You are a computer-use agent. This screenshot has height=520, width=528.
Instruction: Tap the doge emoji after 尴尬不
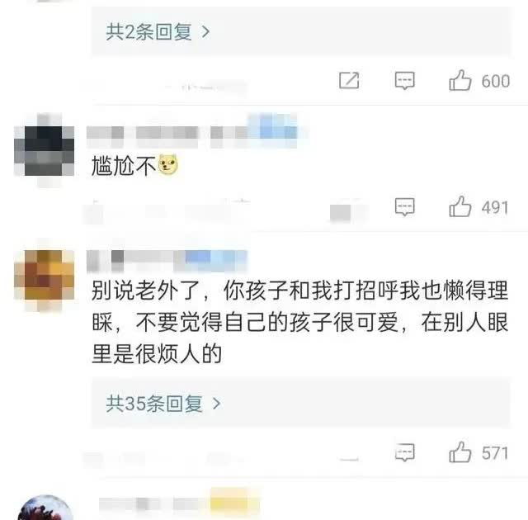(x=168, y=165)
